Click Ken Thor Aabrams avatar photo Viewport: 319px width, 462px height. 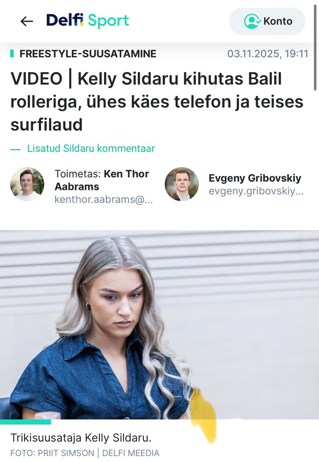click(27, 184)
